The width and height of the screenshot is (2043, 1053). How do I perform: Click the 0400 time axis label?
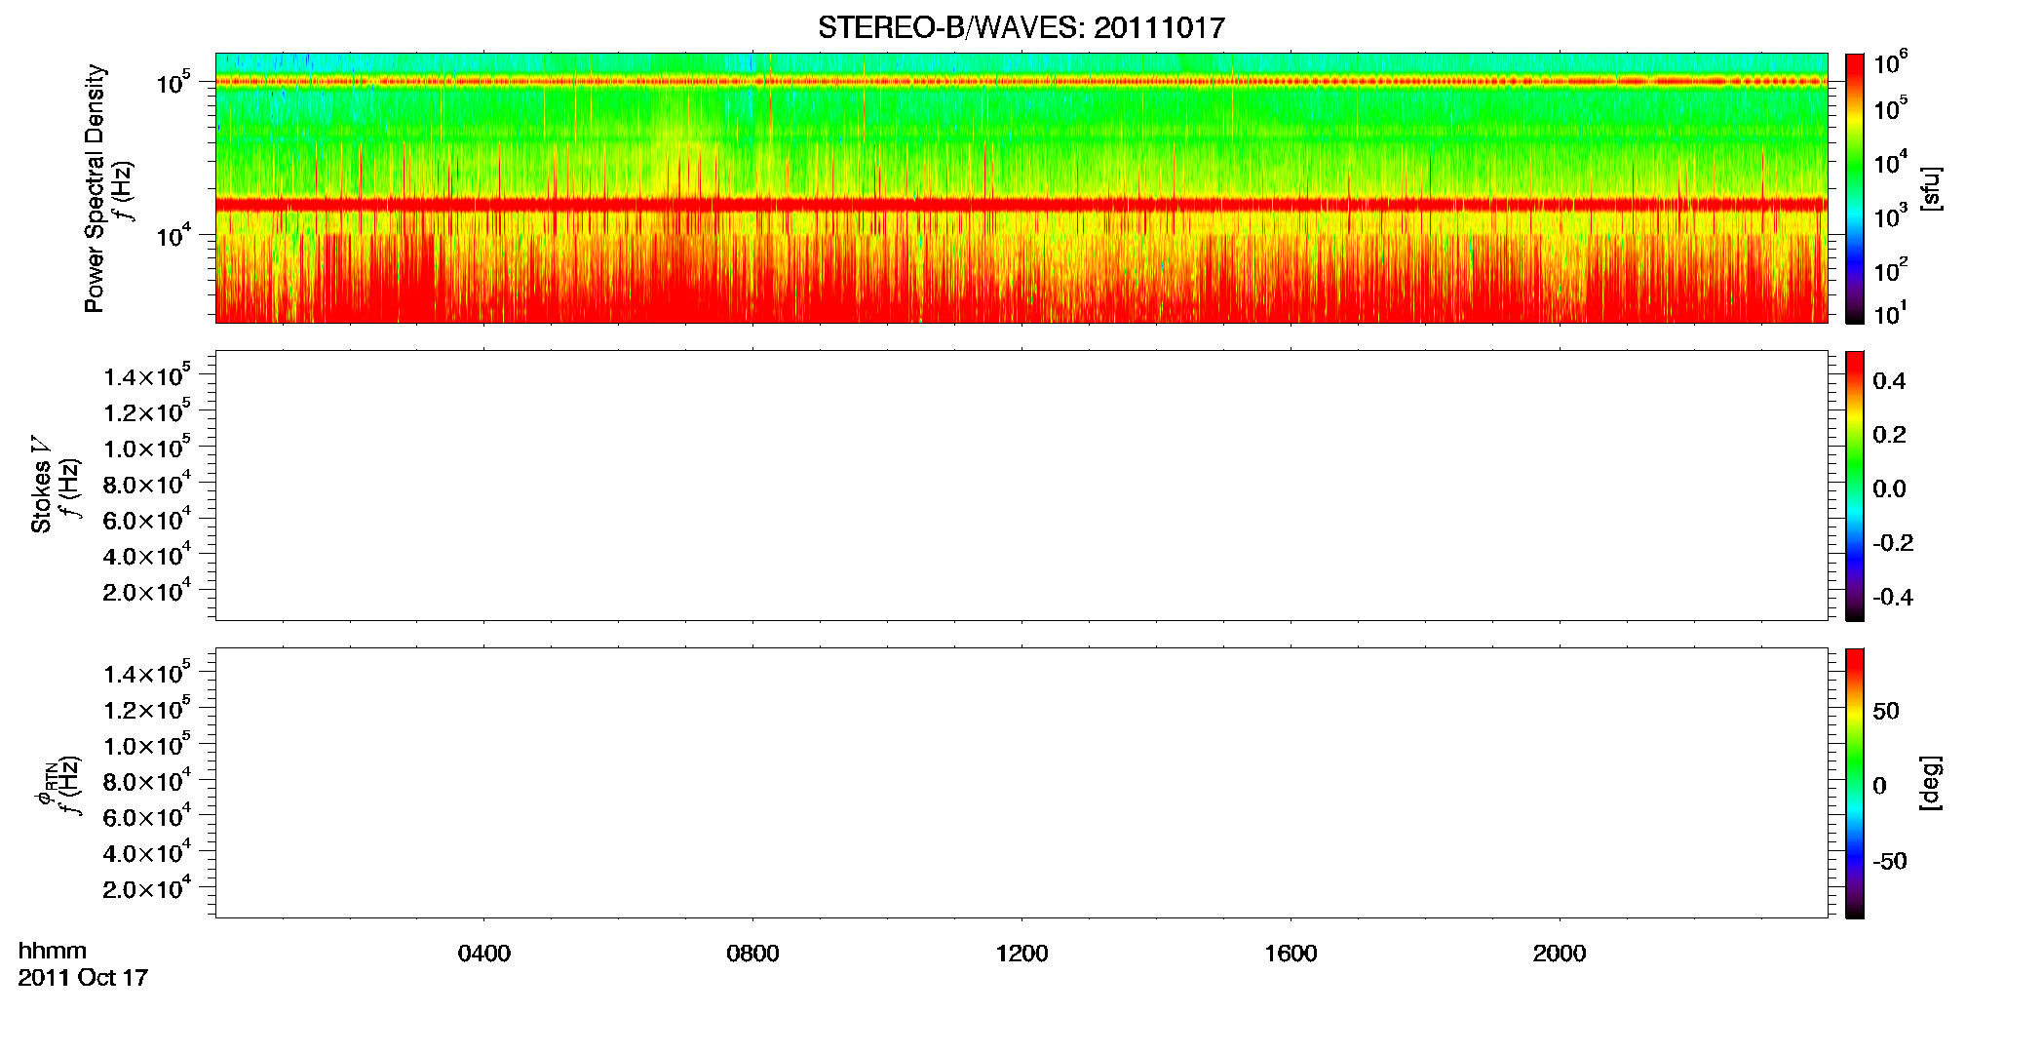(484, 954)
